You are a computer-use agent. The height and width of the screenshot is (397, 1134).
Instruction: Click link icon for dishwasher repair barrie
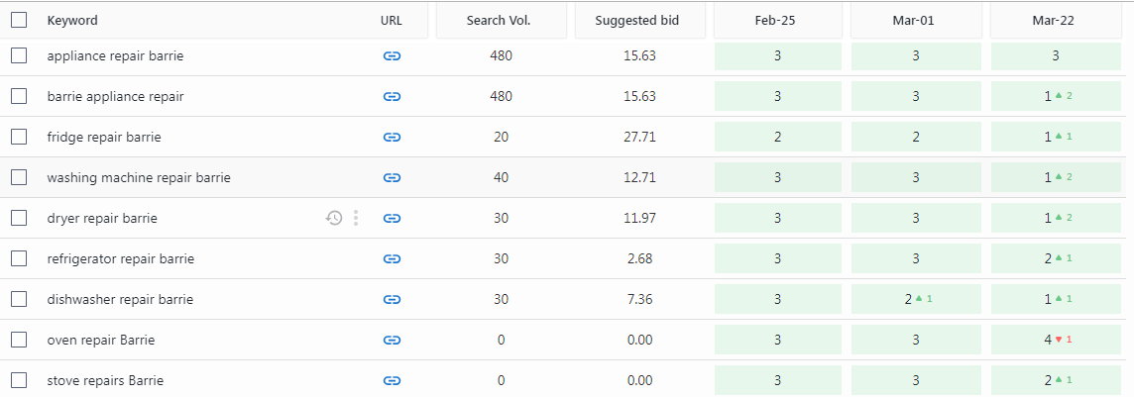click(x=392, y=299)
